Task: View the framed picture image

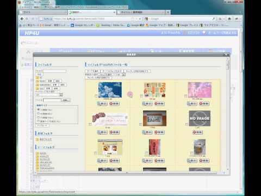Action: (147, 132)
